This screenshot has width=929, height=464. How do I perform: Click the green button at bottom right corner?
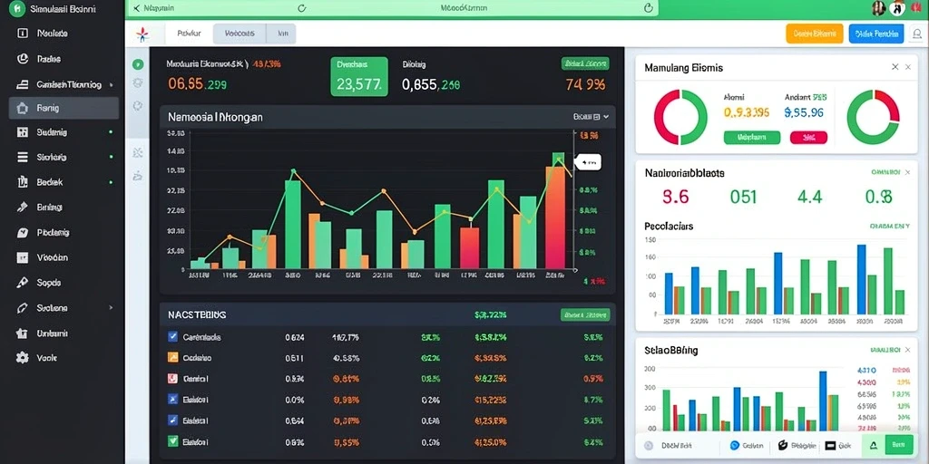(x=899, y=445)
